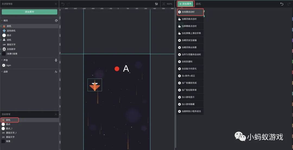Screen dimensions: 293x150
Task: Choose the 当广告拉取异常 event
Action: 190,90
